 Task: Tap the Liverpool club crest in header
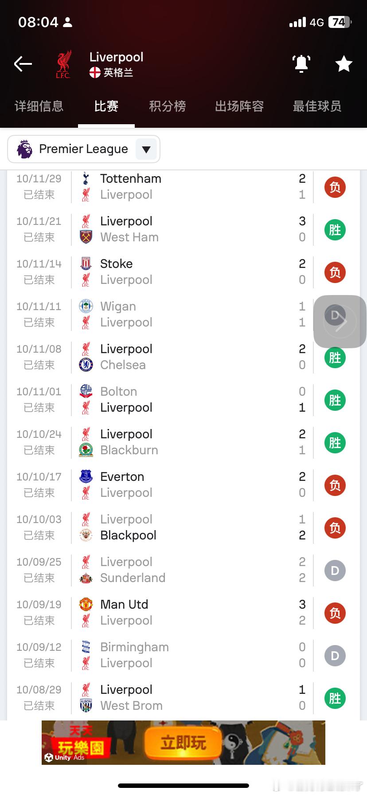pyautogui.click(x=63, y=64)
